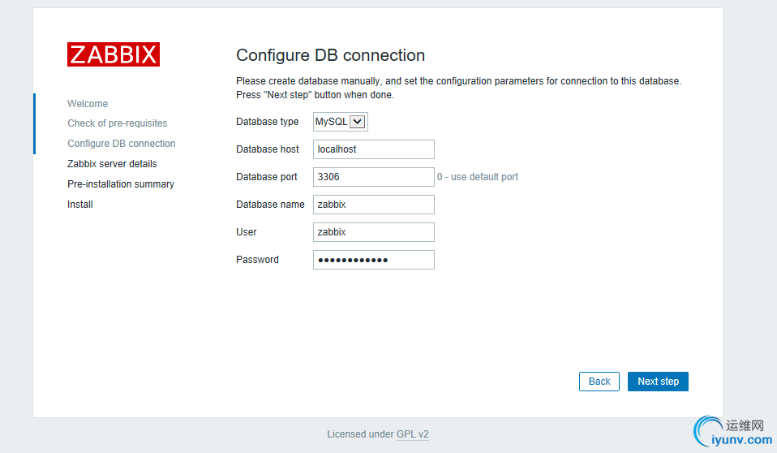Focus the Password input field

[373, 260]
